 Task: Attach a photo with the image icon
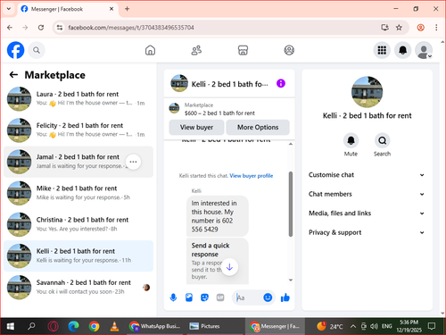(x=189, y=297)
